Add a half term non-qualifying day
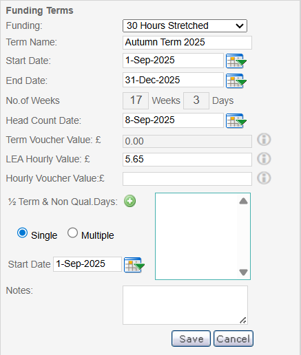301x355 pixels. [x=130, y=201]
